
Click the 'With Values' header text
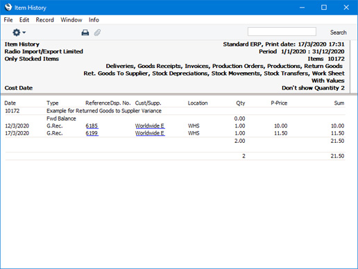coord(328,80)
